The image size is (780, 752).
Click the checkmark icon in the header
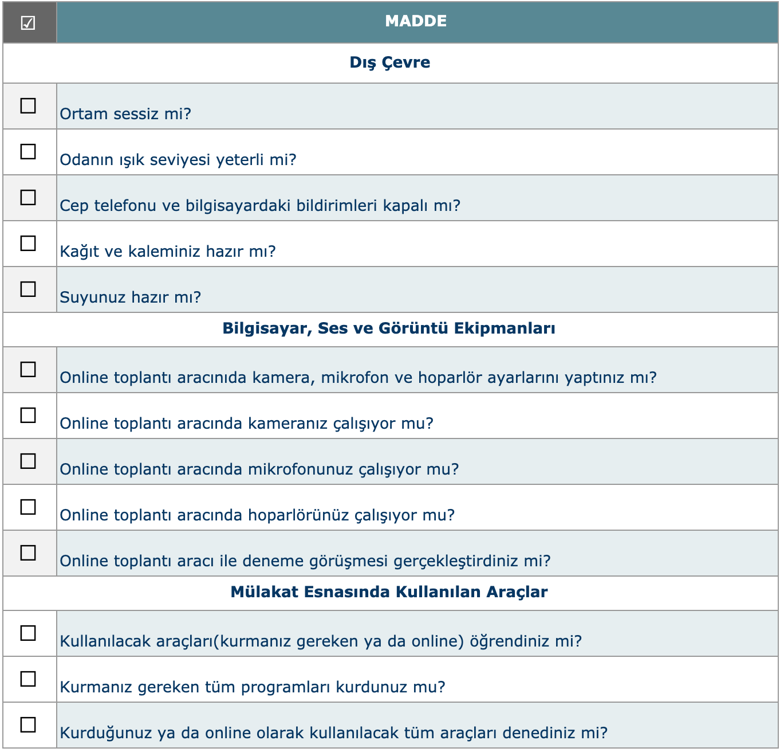(x=28, y=23)
